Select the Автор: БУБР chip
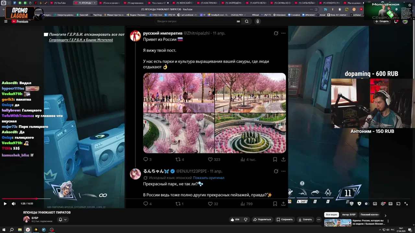The width and height of the screenshot is (415, 233). (x=349, y=215)
